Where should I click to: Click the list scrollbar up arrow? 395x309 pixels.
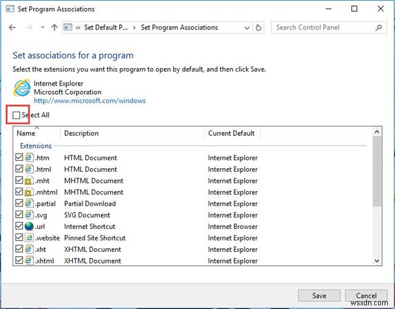coord(377,132)
